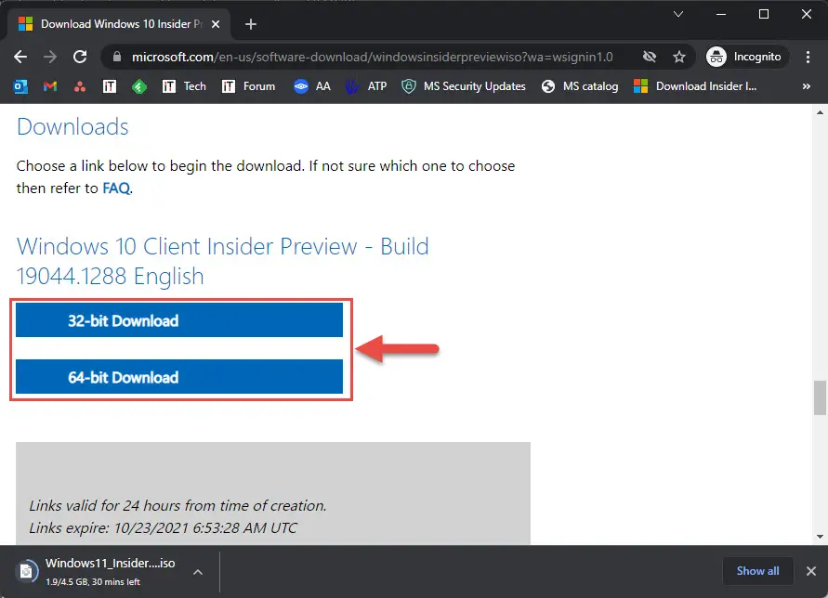Image resolution: width=828 pixels, height=598 pixels.
Task: Click the 1.9/4.5 GB, 30 mins left status
Action: tap(92, 581)
